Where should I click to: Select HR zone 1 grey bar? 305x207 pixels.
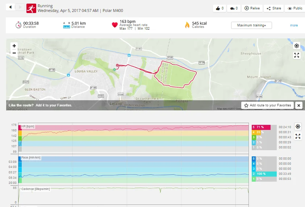tap(264, 147)
